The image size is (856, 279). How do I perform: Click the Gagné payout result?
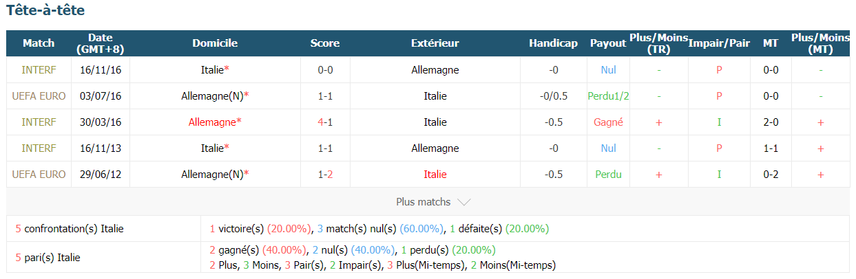[x=608, y=122]
